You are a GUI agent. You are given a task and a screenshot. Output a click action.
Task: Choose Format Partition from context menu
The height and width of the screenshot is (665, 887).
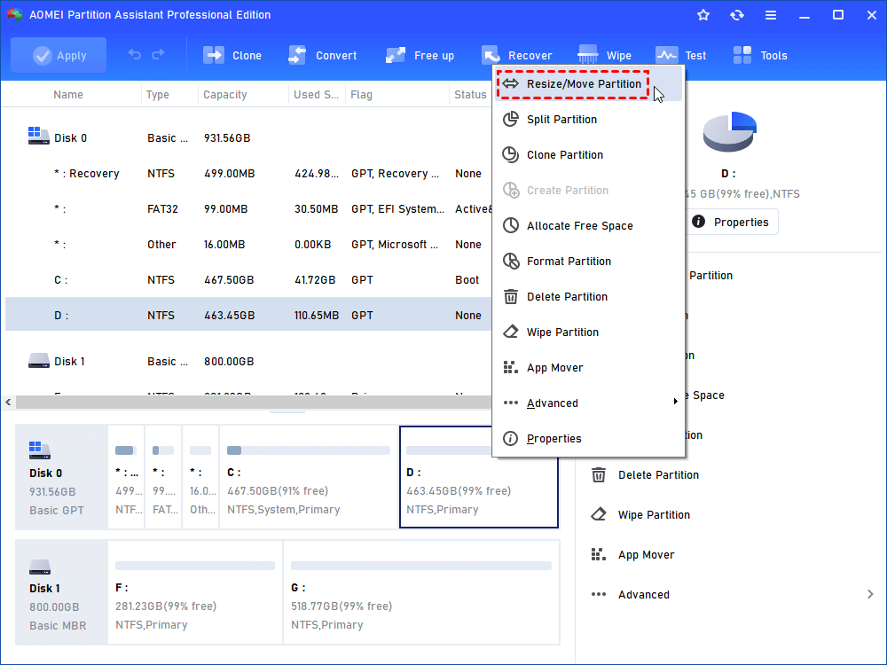(x=588, y=262)
